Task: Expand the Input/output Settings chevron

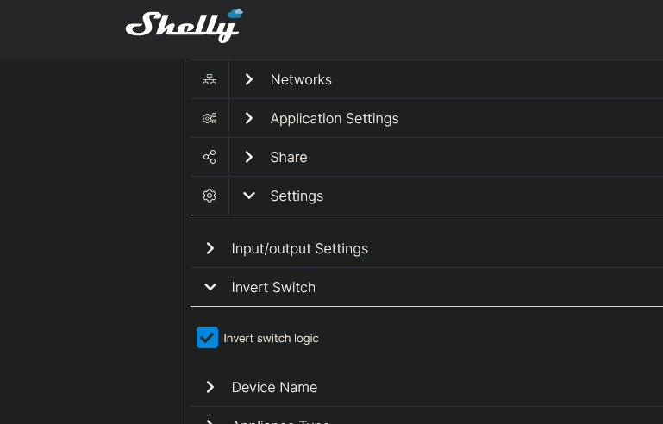Action: [210, 248]
